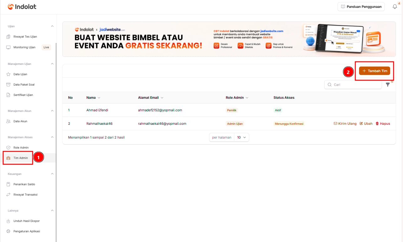Image resolution: width=403 pixels, height=242 pixels.
Task: Sort by the Role Admin column
Action: click(x=237, y=98)
